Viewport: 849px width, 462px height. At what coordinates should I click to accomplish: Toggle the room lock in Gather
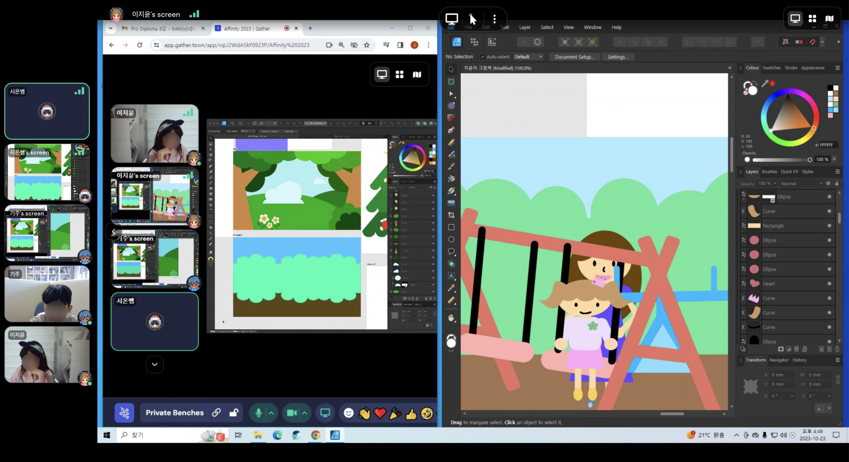[234, 413]
